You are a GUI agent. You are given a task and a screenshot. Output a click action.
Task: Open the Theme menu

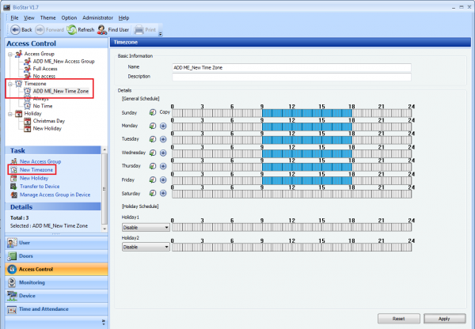coord(47,17)
